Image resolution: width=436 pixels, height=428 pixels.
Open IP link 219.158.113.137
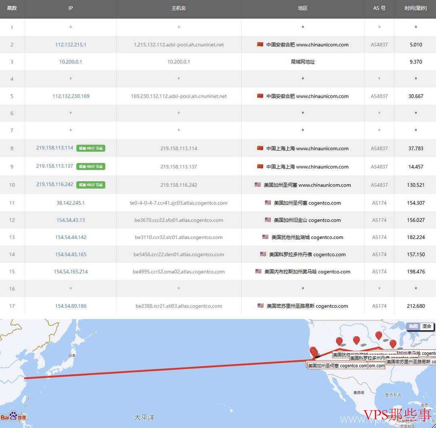(55, 166)
